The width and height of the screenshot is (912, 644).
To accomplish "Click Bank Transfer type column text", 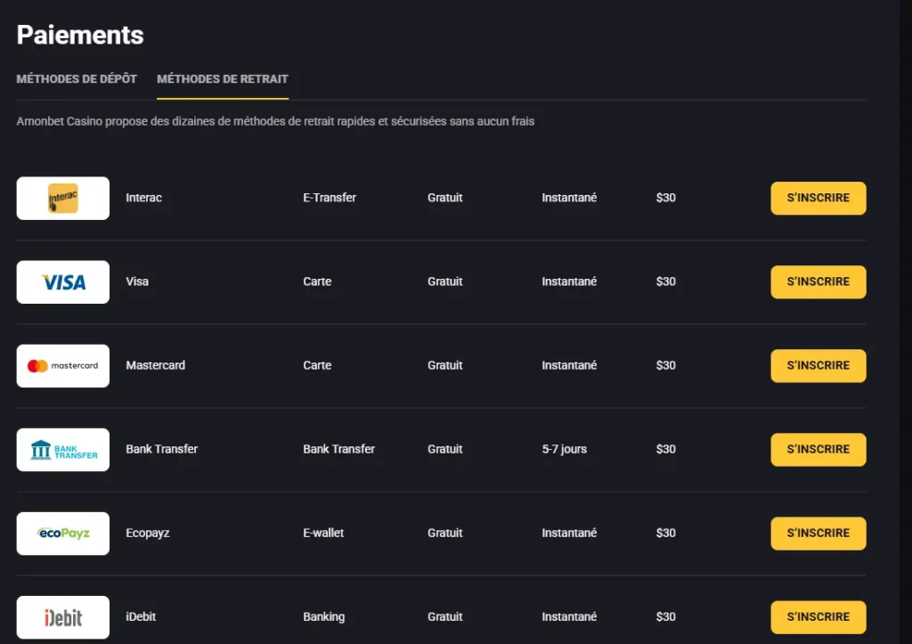I will click(x=339, y=449).
